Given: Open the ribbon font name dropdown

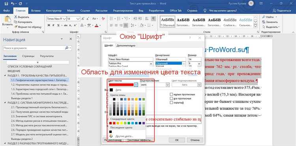Looking at the screenshot, I should click(64, 19).
